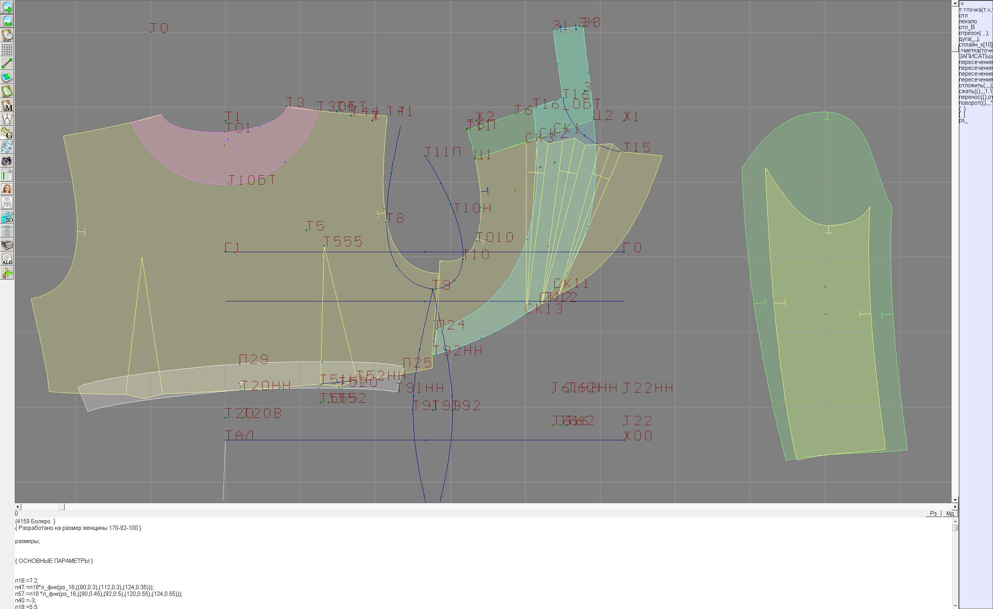
Task: Select the line segment tool
Action: (7, 63)
